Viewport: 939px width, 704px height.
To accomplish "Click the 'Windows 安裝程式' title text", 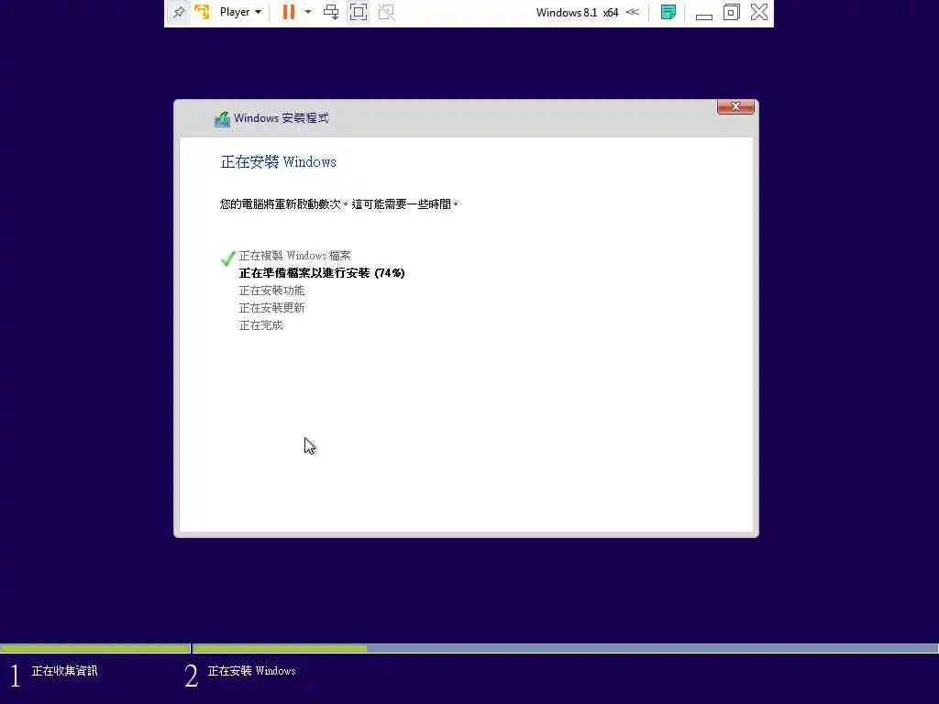I will point(281,118).
